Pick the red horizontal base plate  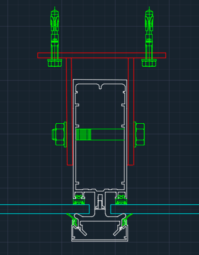point(101,55)
